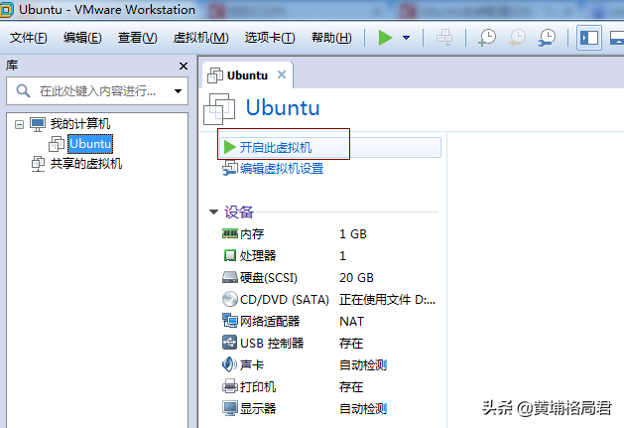
Task: Toggle the library sidebar view button
Action: click(x=589, y=38)
